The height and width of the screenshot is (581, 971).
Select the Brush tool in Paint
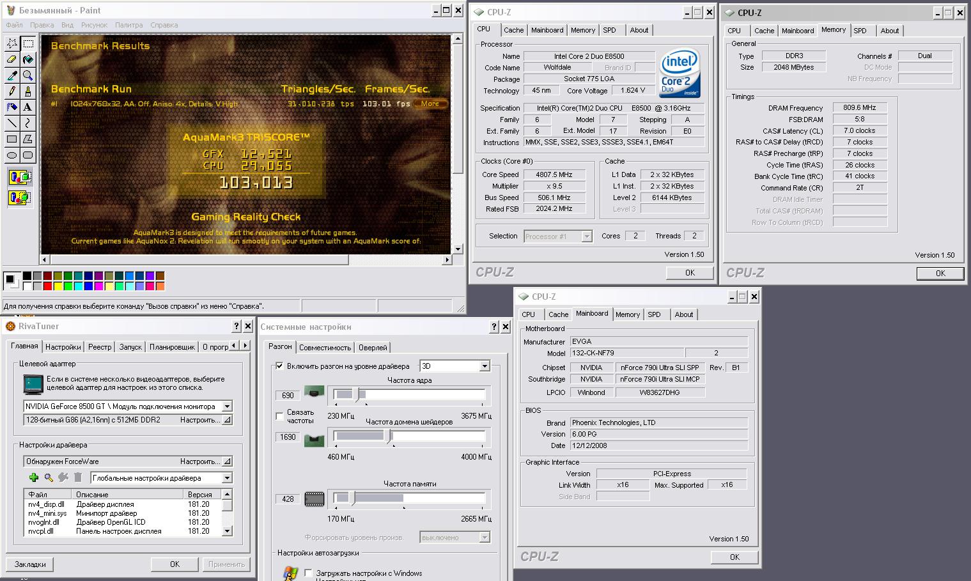click(28, 91)
